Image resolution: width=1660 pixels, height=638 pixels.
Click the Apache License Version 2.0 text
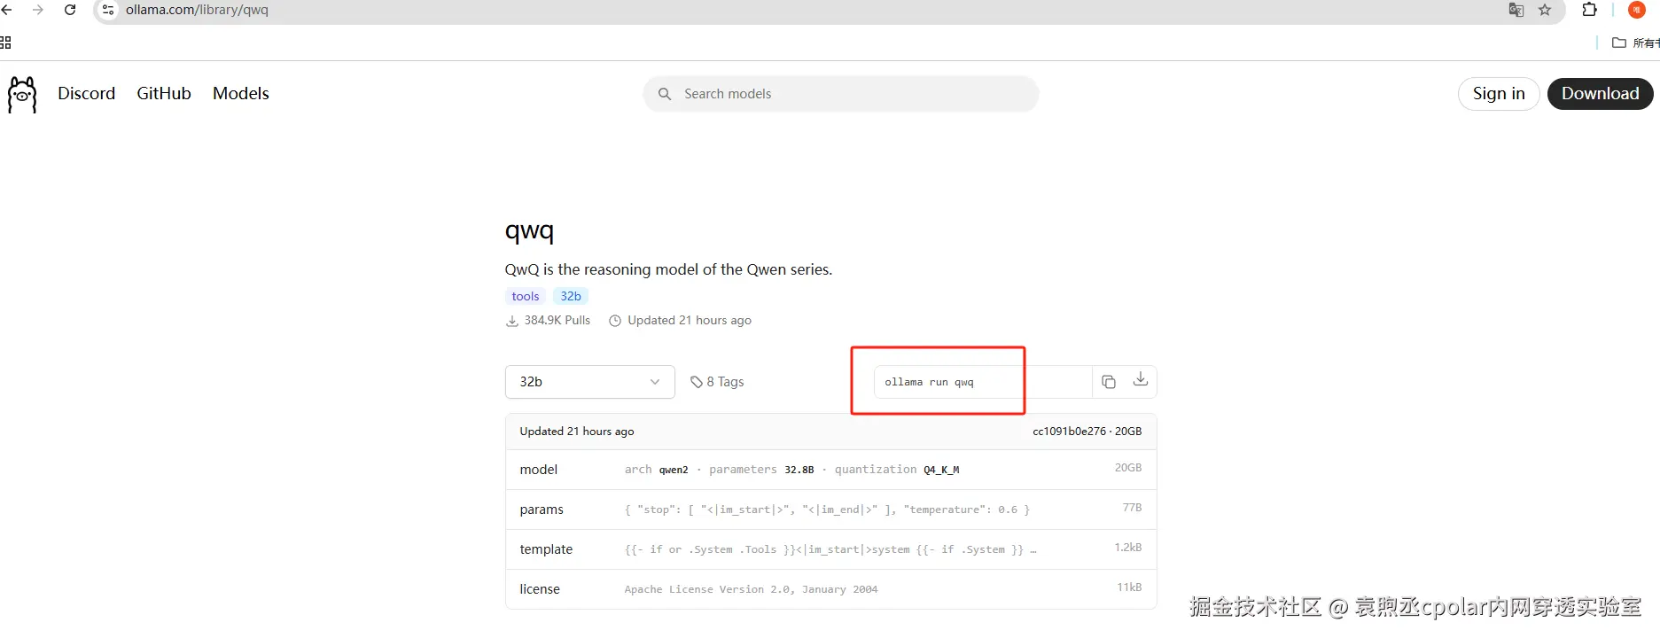pos(751,589)
